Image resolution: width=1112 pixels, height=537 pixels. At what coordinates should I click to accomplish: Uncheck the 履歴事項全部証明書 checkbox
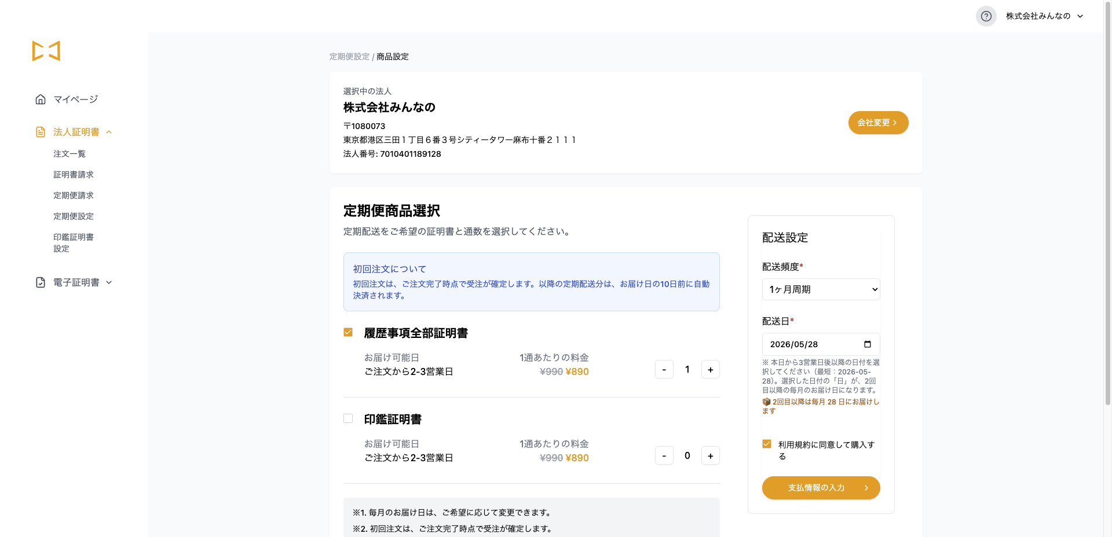point(348,332)
